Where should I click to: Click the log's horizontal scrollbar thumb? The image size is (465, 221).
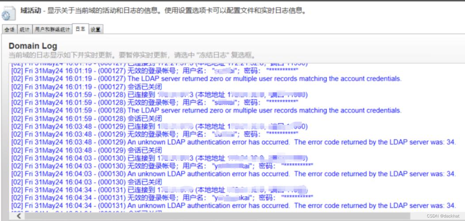(217, 216)
